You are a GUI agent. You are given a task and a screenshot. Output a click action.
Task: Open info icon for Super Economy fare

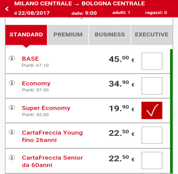click(x=12, y=107)
